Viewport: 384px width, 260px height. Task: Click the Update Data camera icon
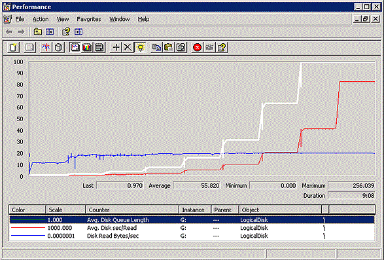pos(209,47)
